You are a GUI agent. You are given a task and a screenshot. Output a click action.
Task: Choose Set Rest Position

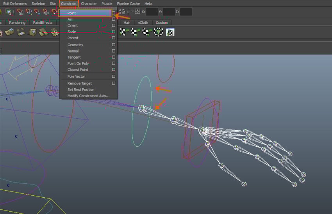pos(81,89)
